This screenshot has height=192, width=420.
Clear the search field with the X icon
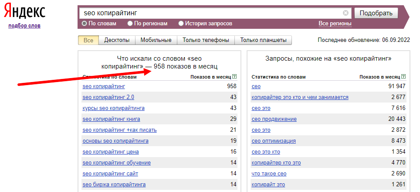point(345,13)
